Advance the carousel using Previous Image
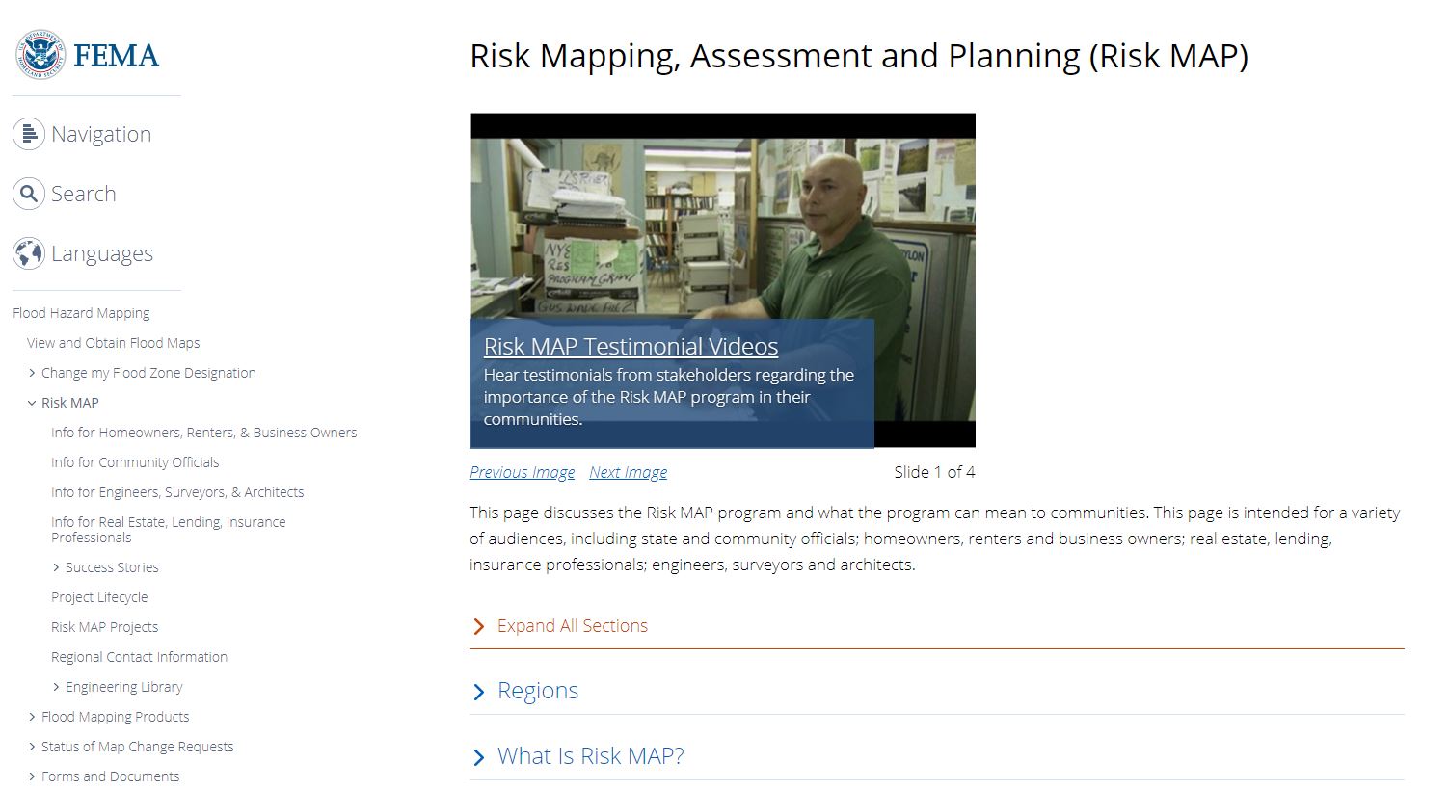This screenshot has height=789, width=1449. tap(522, 472)
